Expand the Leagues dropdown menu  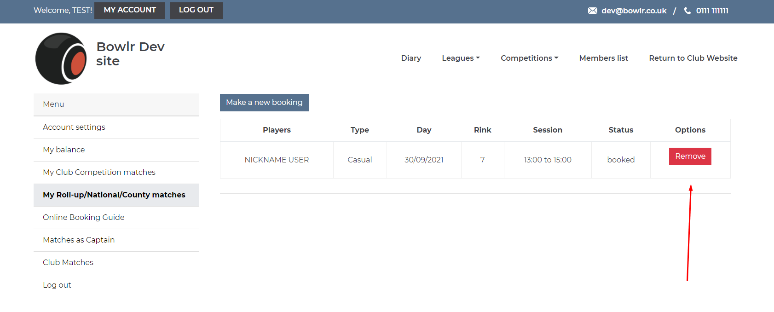(x=460, y=58)
